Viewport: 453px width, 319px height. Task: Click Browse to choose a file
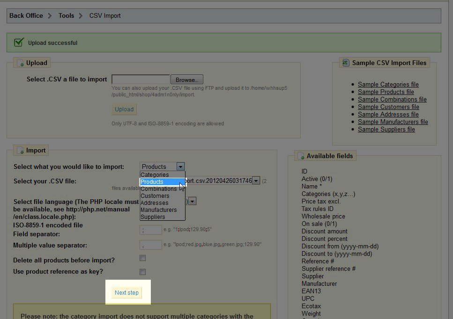pos(186,80)
